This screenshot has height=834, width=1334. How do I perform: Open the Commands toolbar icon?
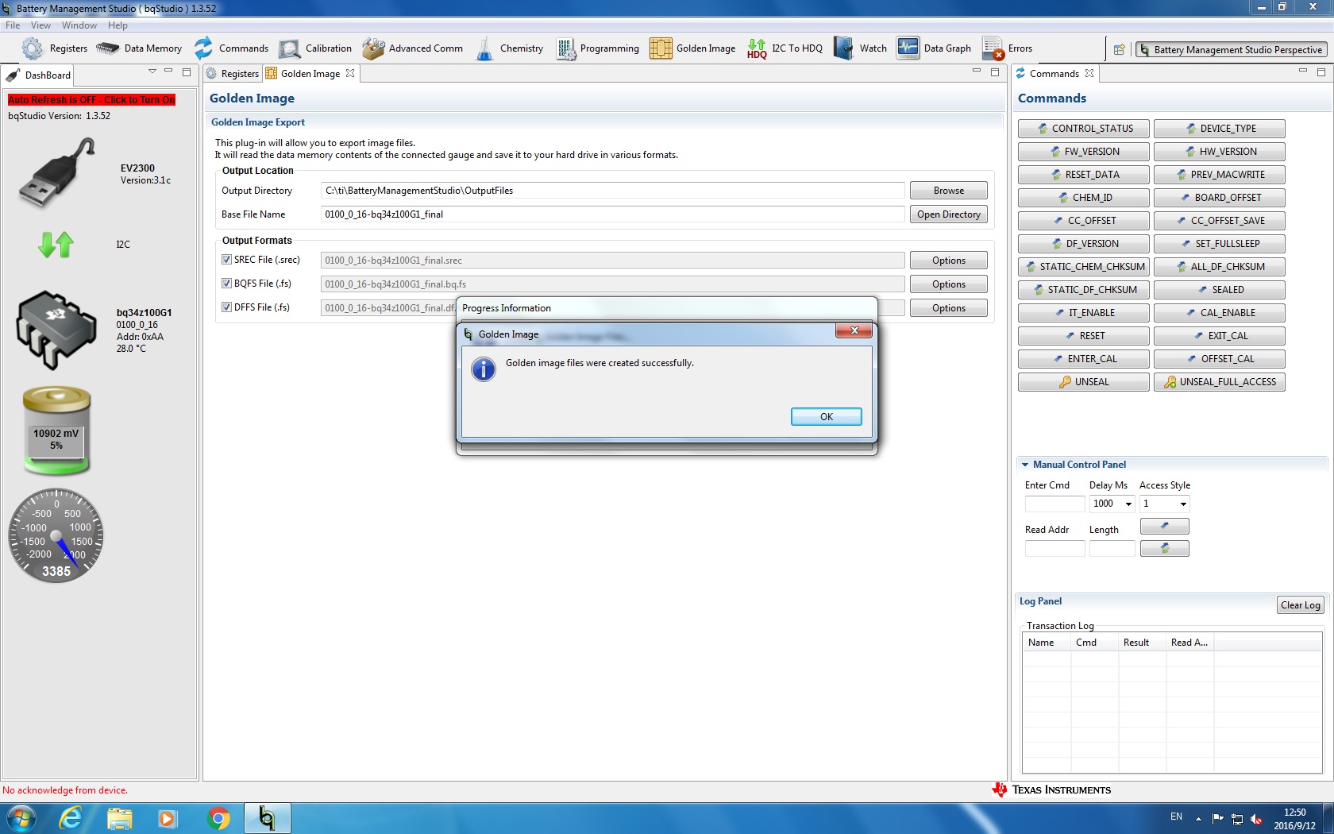(204, 48)
